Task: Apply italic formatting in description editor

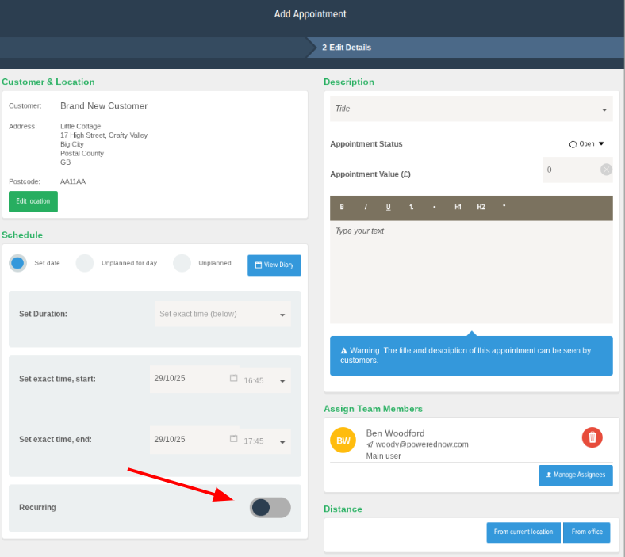Action: pyautogui.click(x=366, y=207)
